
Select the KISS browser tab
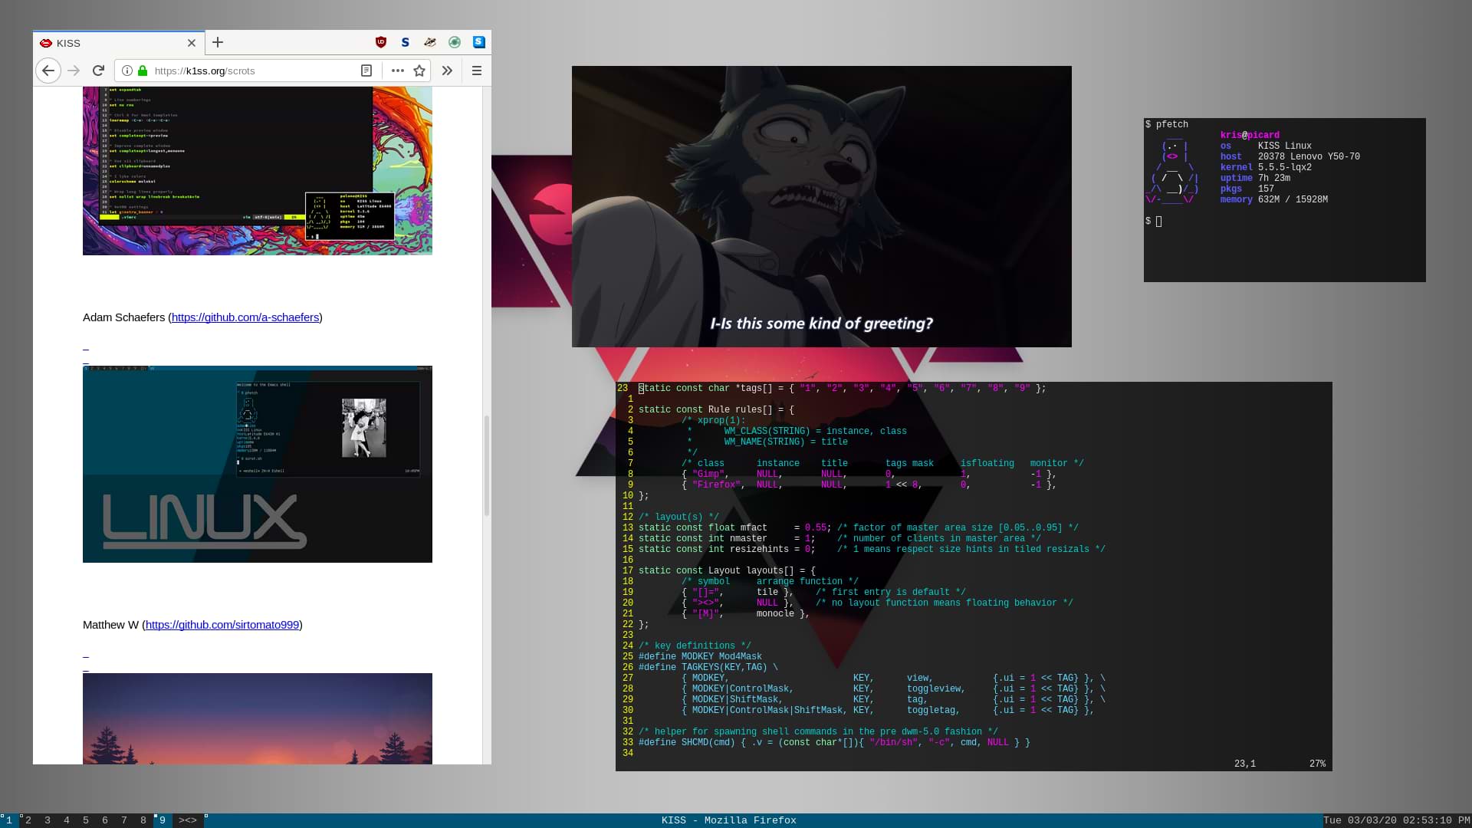click(x=119, y=43)
